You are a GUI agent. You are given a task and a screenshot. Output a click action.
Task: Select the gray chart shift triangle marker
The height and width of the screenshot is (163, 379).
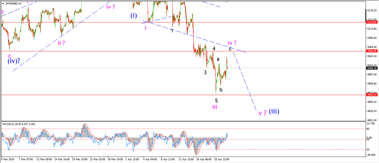coord(227,2)
